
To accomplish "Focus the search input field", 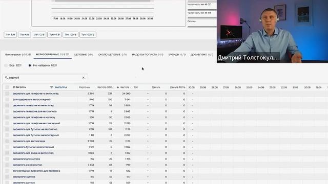I will [x=45, y=78].
